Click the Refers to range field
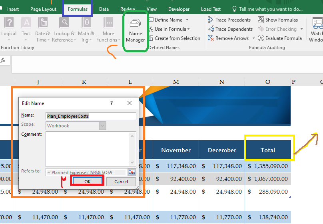Image resolution: width=323 pixels, height=224 pixels. tap(86, 172)
